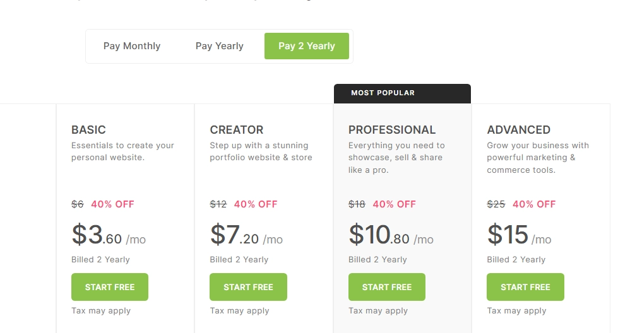
Task: Select the Pay Monthly billing option
Action: pos(132,46)
